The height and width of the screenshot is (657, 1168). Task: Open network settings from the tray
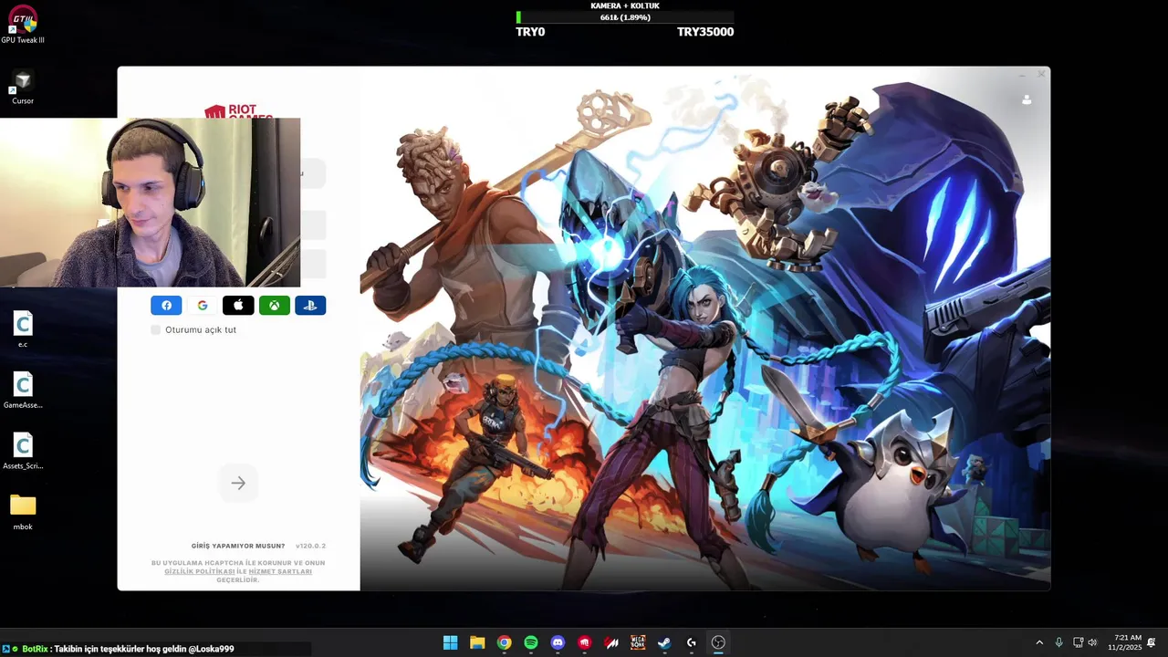point(1078,642)
